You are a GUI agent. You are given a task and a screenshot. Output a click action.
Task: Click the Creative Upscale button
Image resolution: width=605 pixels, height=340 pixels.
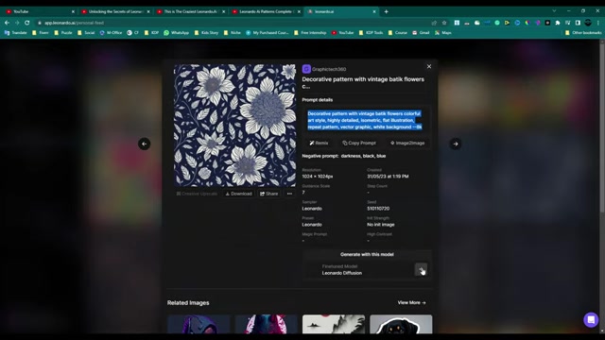[197, 194]
